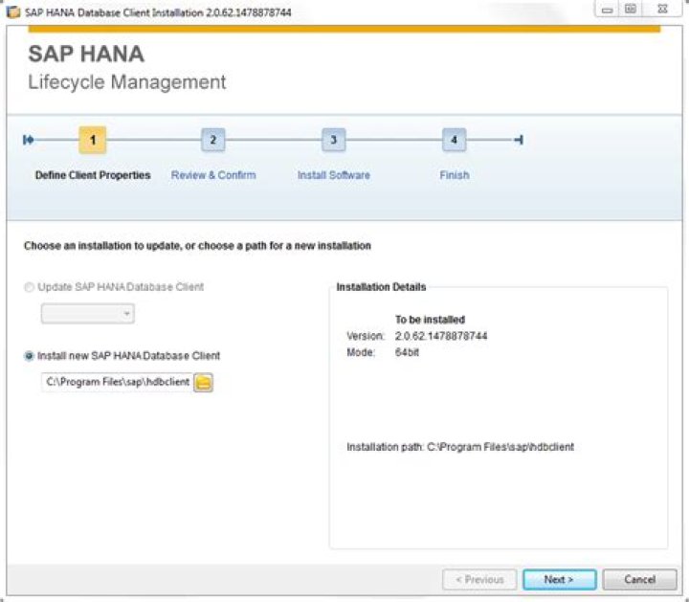Click the step 2 wizard icon
The height and width of the screenshot is (602, 689).
[212, 140]
